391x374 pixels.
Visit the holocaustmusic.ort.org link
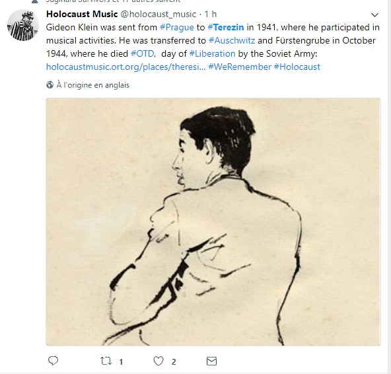pyautogui.click(x=126, y=67)
